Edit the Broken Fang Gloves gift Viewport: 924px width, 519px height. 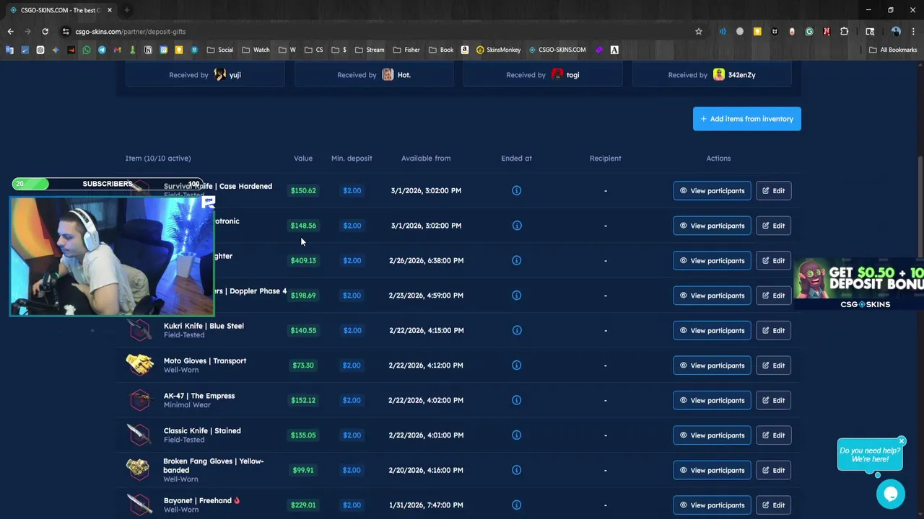773,470
